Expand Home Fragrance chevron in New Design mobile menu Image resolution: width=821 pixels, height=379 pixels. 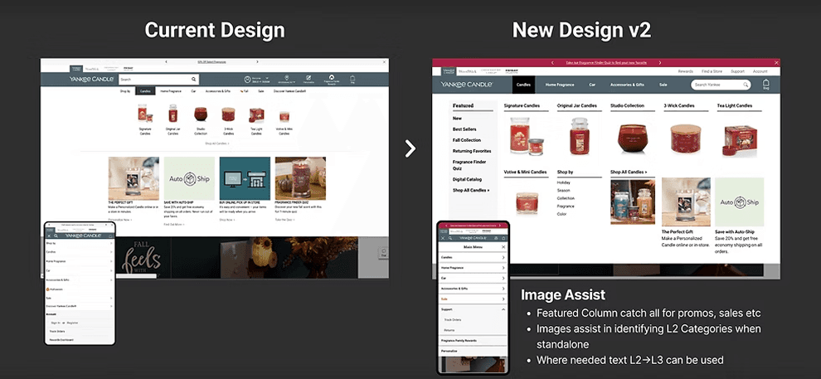click(x=503, y=268)
